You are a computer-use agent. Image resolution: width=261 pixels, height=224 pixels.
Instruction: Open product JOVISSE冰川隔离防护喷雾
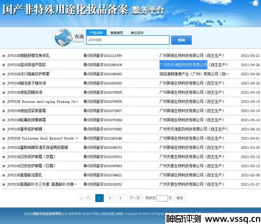pyautogui.click(x=28, y=74)
